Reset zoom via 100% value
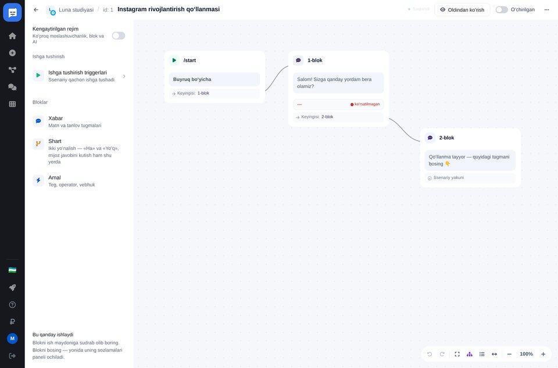Screen dimensions: 558x368 (x=526, y=354)
